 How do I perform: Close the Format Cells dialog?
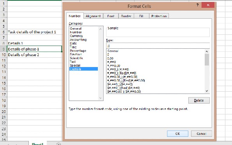[208, 5]
